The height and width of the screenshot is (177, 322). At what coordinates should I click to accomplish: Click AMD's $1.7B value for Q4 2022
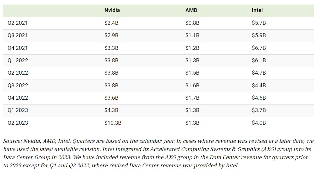tap(192, 98)
